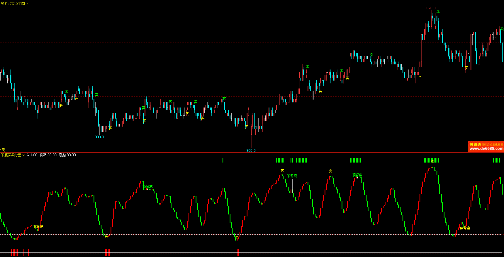Click the 高抛 80.00 parameter value

(67, 155)
